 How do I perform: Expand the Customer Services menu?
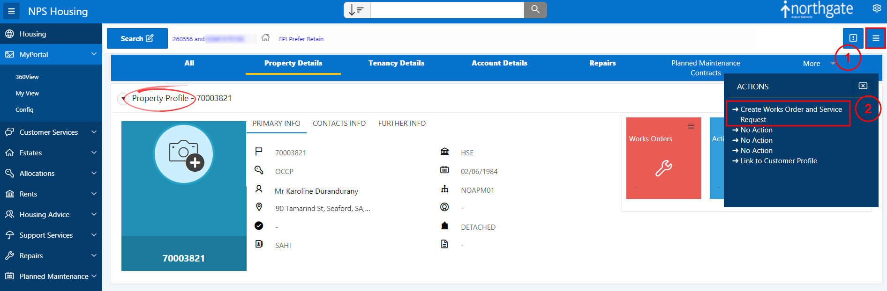[94, 132]
